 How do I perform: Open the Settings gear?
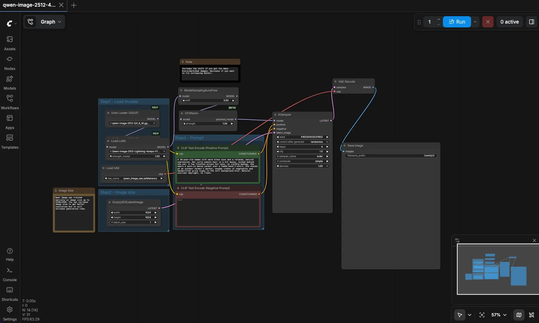10,314
